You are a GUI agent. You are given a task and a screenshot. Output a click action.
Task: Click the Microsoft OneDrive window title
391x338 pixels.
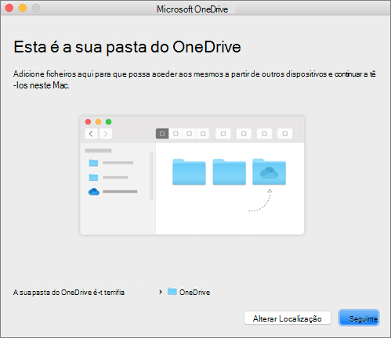point(192,9)
